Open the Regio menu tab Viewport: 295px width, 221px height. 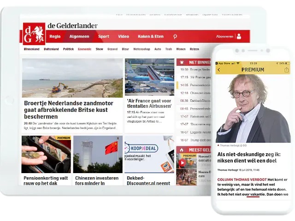click(55, 36)
